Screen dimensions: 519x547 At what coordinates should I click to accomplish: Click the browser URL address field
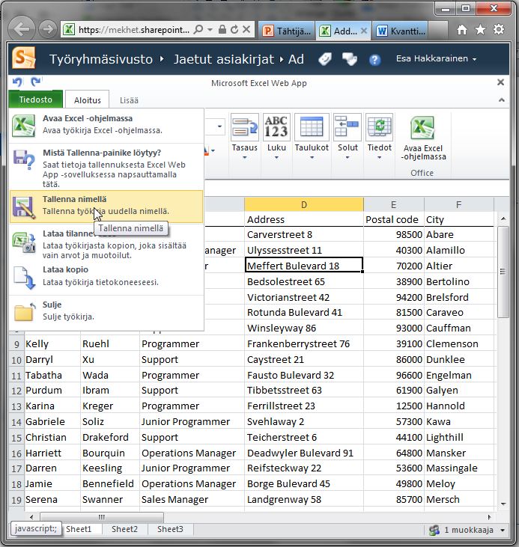click(134, 30)
